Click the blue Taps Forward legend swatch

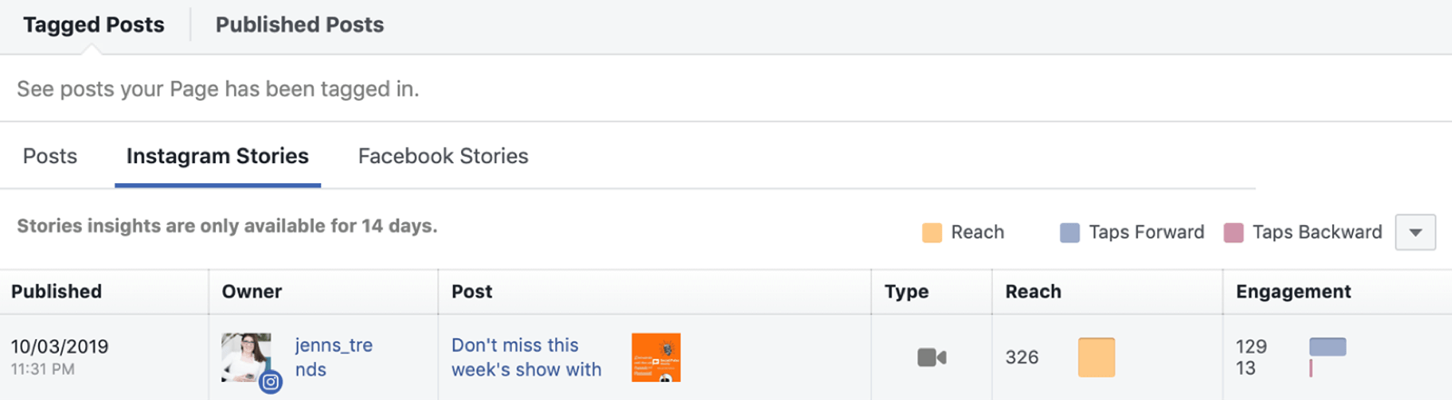[x=1070, y=232]
